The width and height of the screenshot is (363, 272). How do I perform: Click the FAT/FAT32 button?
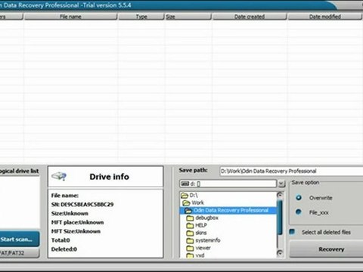click(19, 253)
